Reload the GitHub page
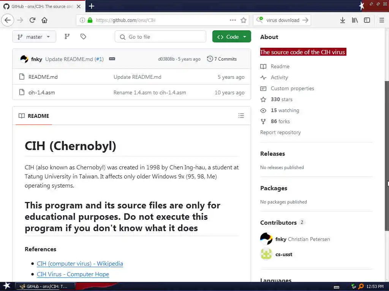This screenshot has height=291, width=389. pos(33,20)
